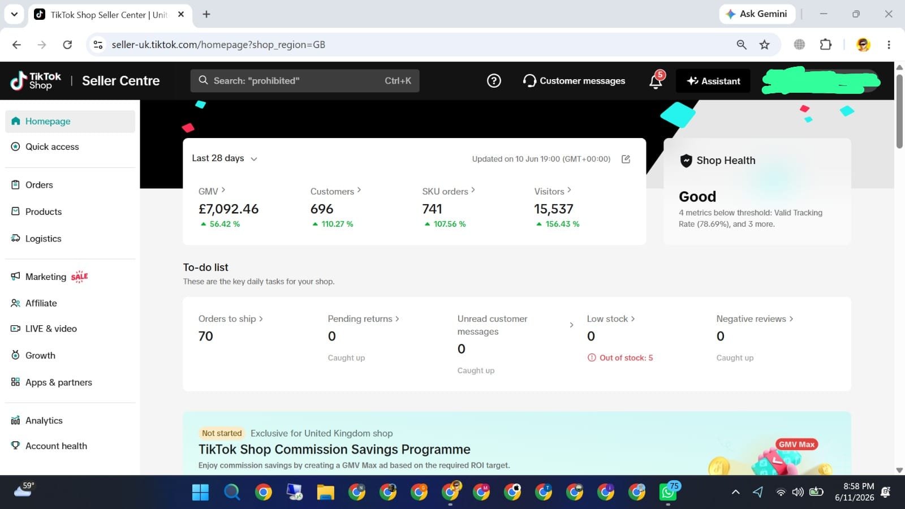Click the scrollbar down arrow
Screen dimensions: 905x509
899,470
